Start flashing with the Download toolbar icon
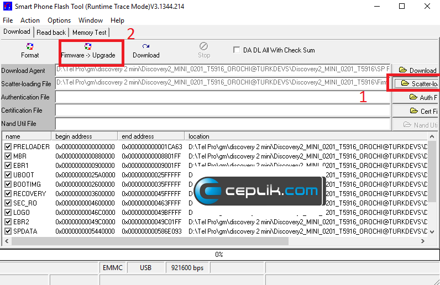Screen dimensions: 440x285 tap(146, 50)
